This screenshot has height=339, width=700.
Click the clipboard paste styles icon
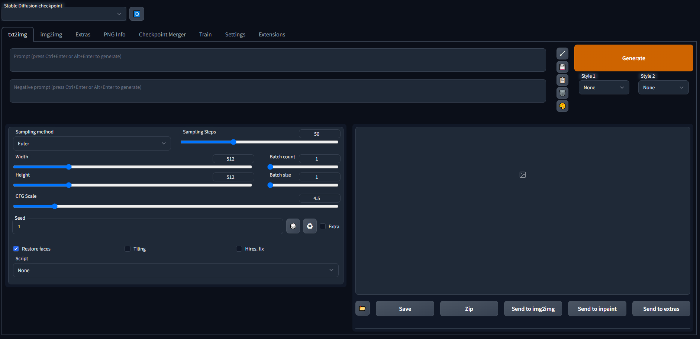click(562, 80)
